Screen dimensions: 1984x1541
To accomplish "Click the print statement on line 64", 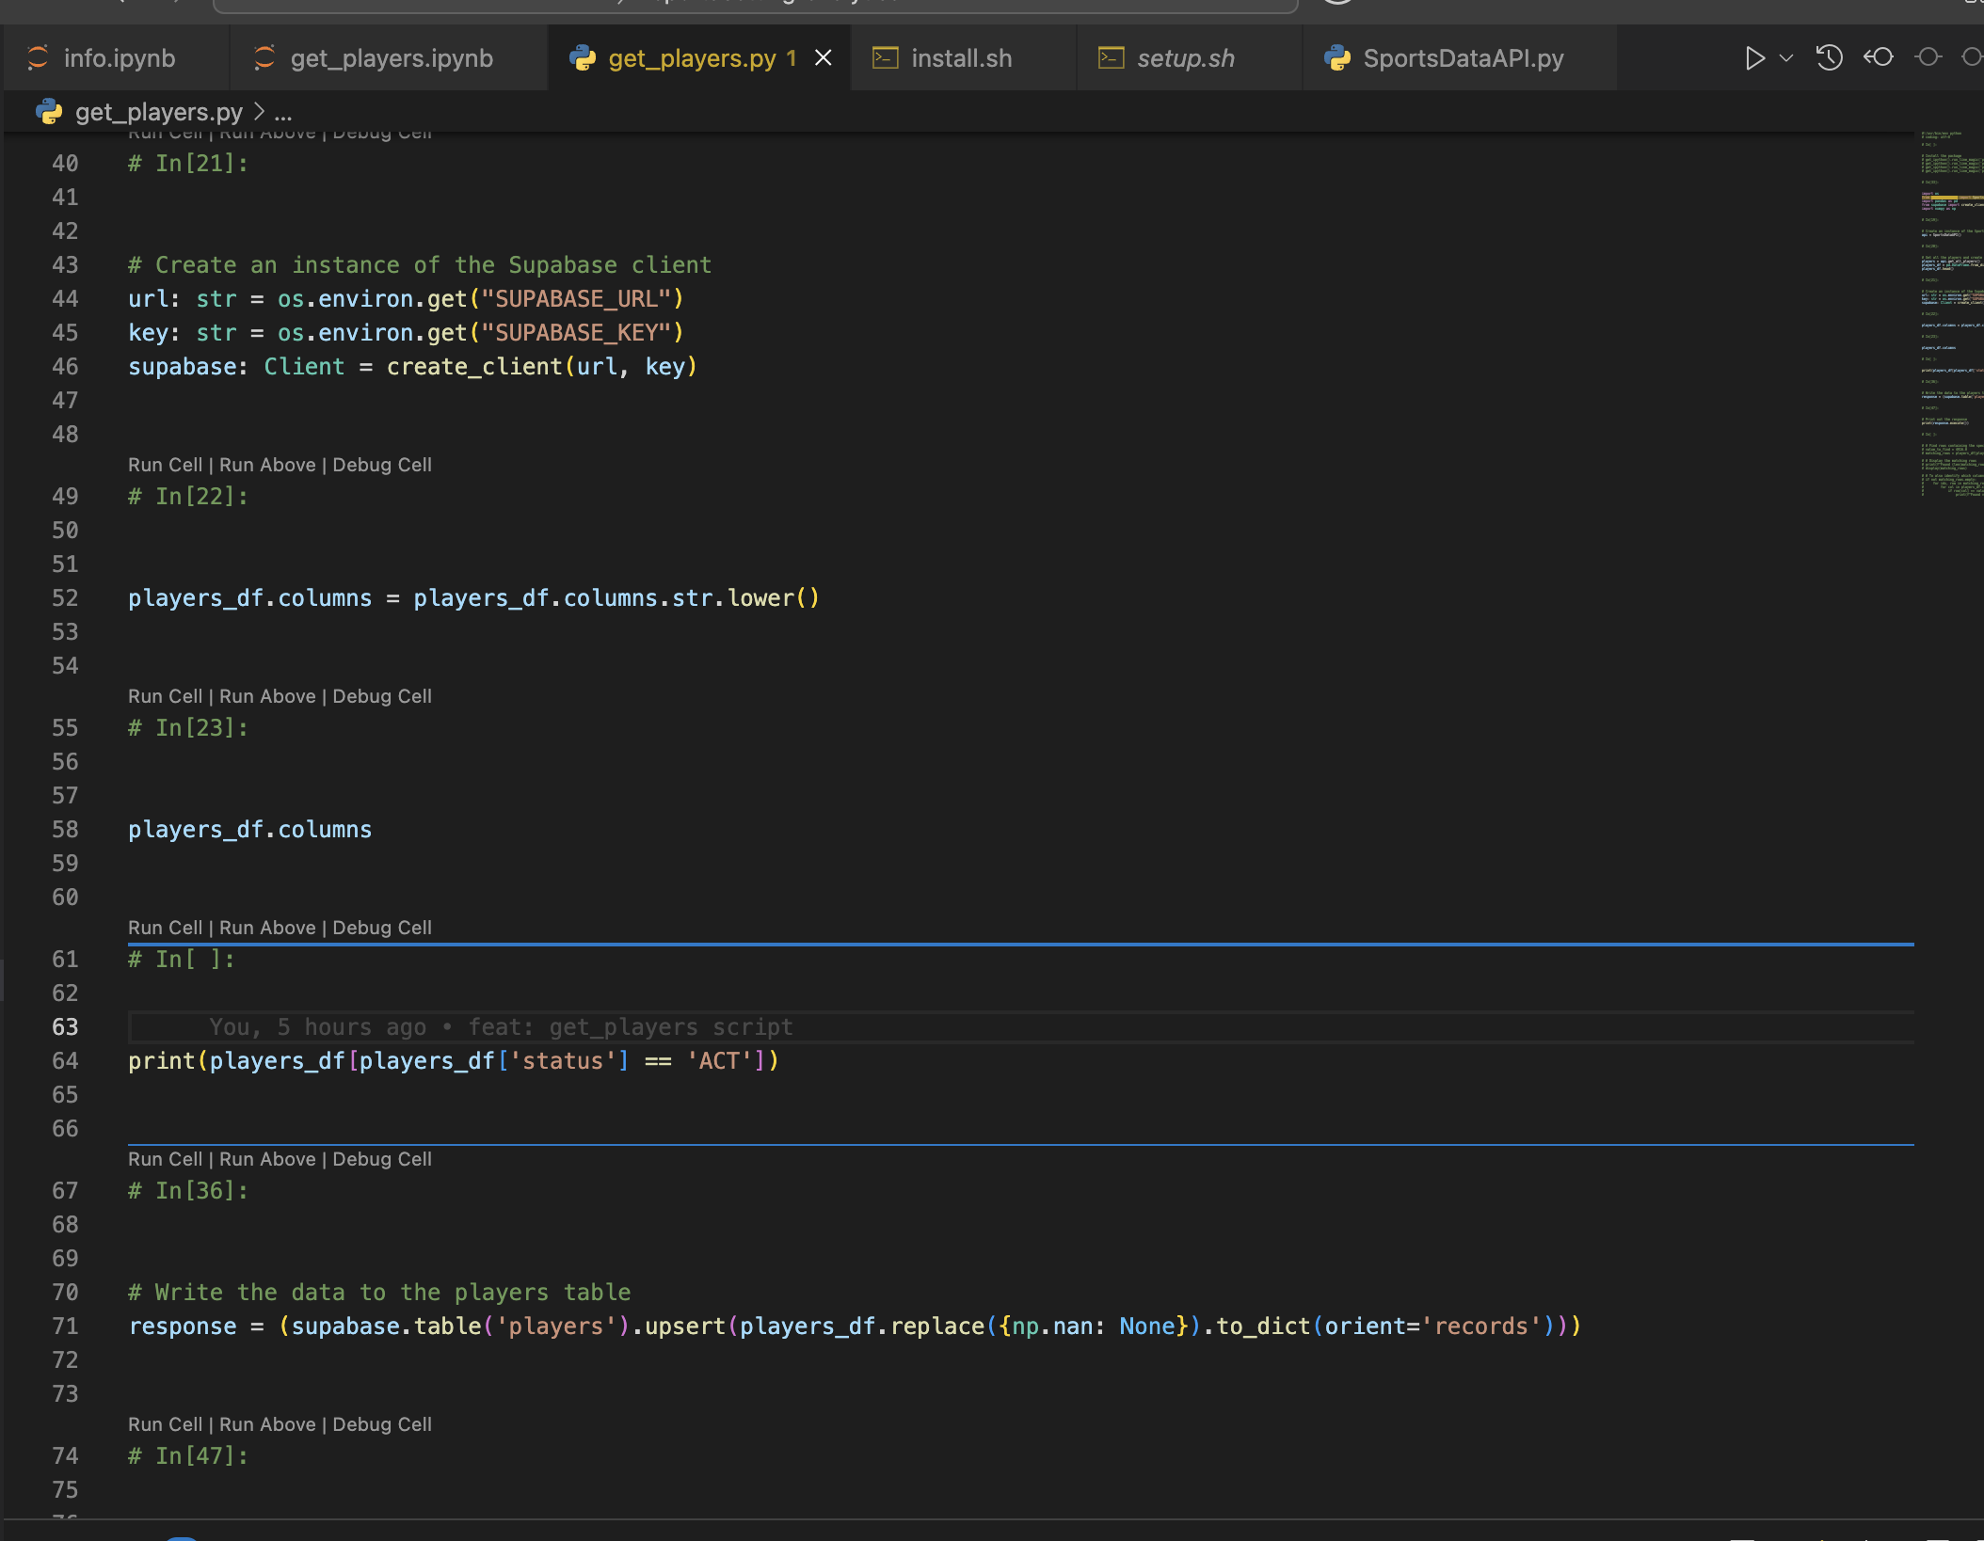I will [x=454, y=1061].
